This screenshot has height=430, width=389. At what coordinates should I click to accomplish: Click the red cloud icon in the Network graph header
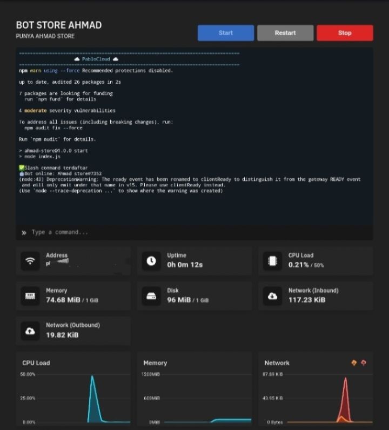(364, 363)
